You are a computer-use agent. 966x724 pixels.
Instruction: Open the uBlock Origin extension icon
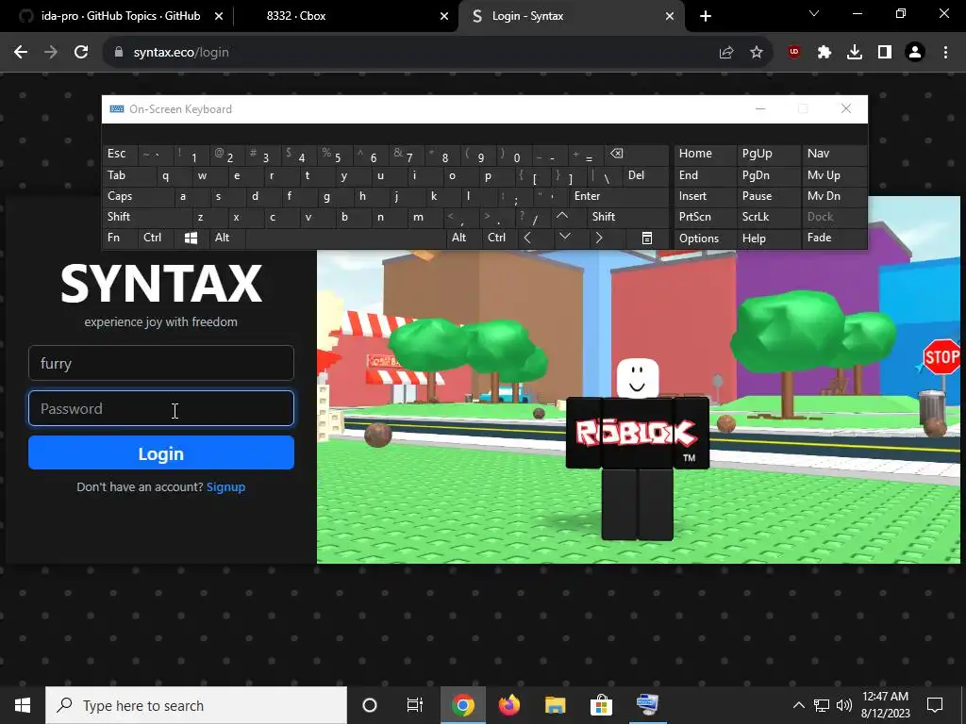794,52
